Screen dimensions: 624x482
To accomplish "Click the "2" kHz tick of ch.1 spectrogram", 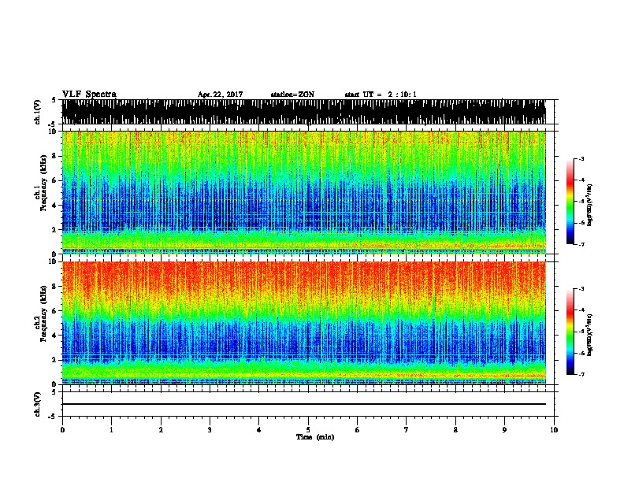I will click(x=54, y=230).
